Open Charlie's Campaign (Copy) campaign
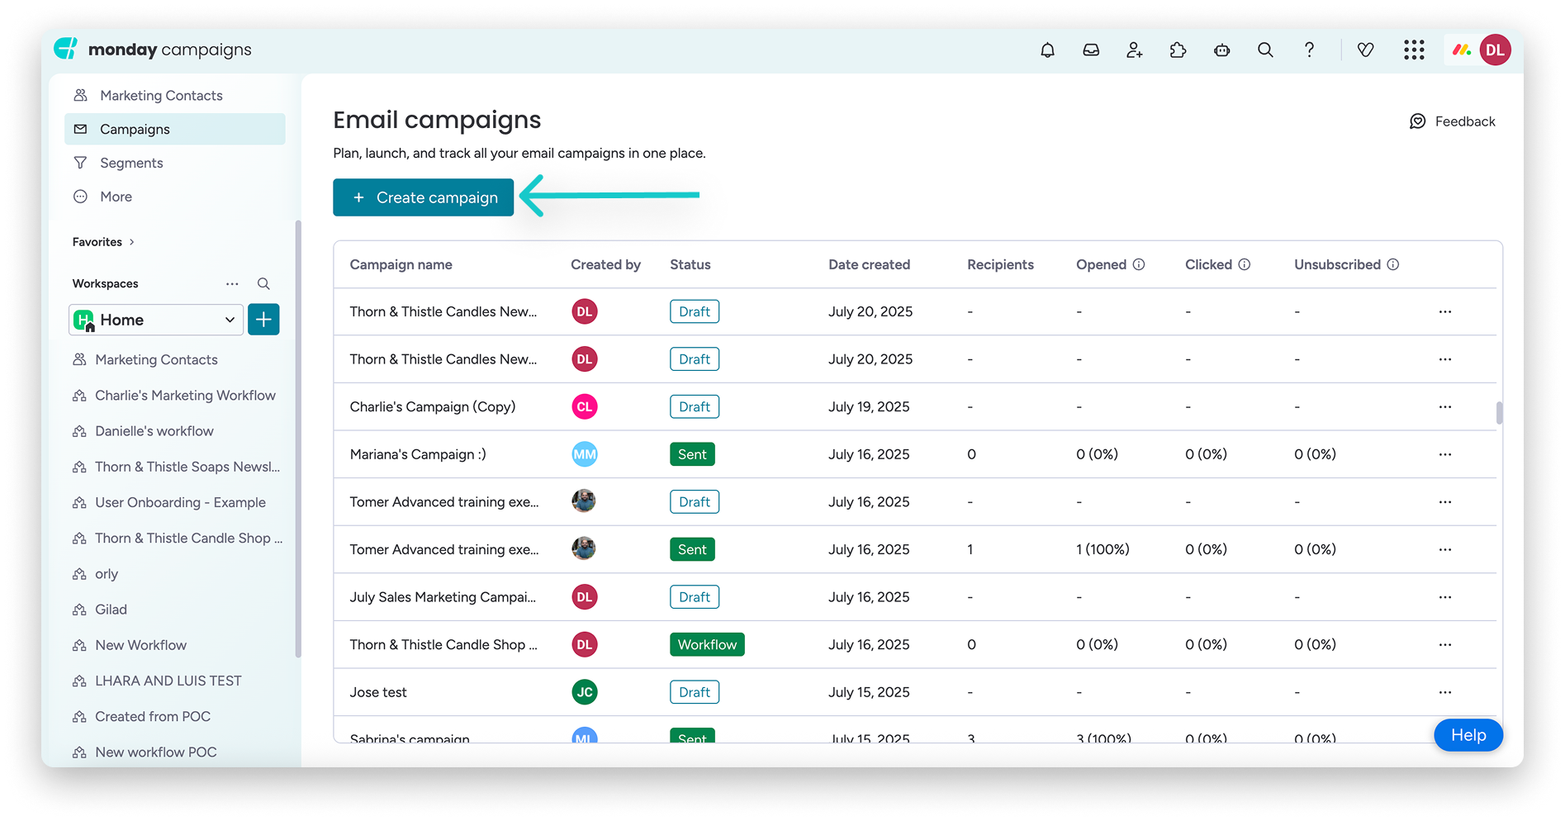Screen dimensions: 1565x821 pos(432,407)
